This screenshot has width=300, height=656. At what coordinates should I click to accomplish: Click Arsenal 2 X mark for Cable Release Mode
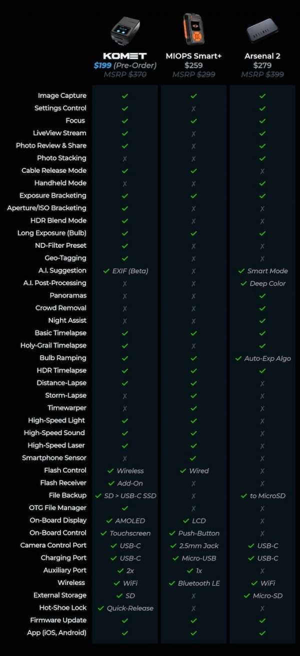click(262, 171)
